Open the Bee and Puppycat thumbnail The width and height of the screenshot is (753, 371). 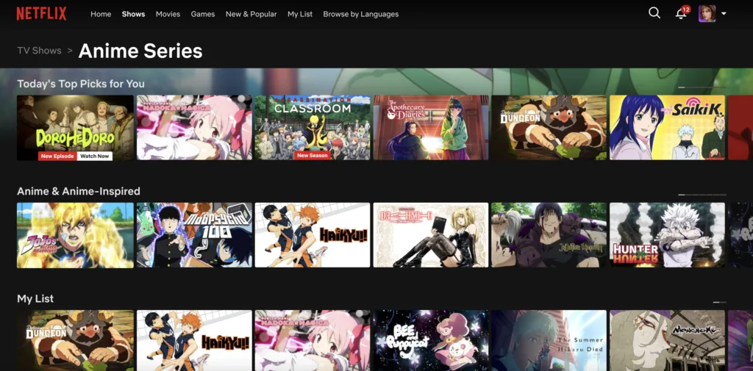431,340
